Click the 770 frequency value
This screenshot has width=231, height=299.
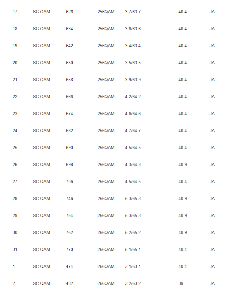69,249
